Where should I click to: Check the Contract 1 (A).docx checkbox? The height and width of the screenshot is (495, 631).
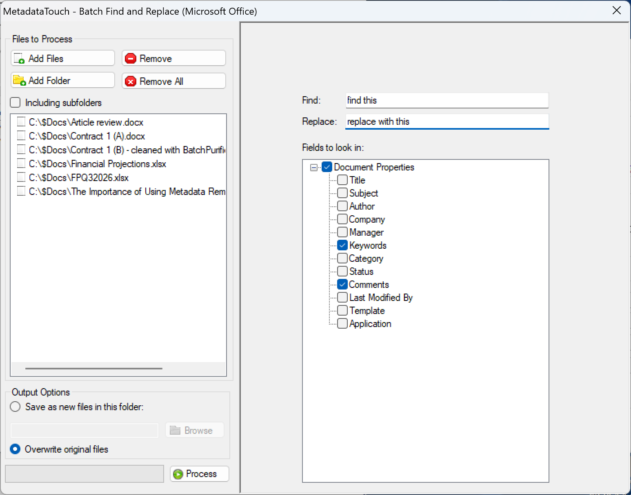point(21,136)
